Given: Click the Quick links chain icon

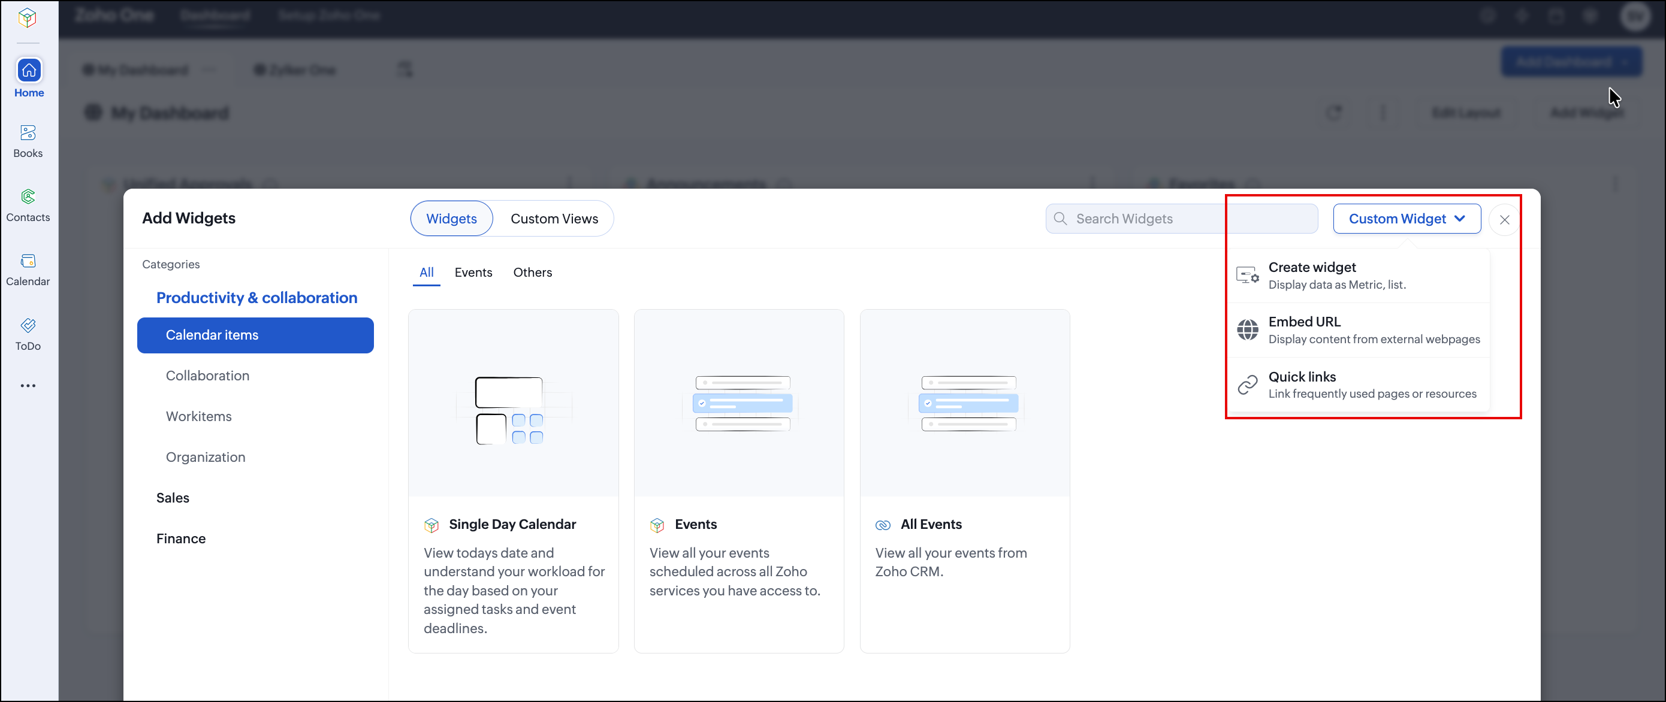Looking at the screenshot, I should click(1248, 385).
